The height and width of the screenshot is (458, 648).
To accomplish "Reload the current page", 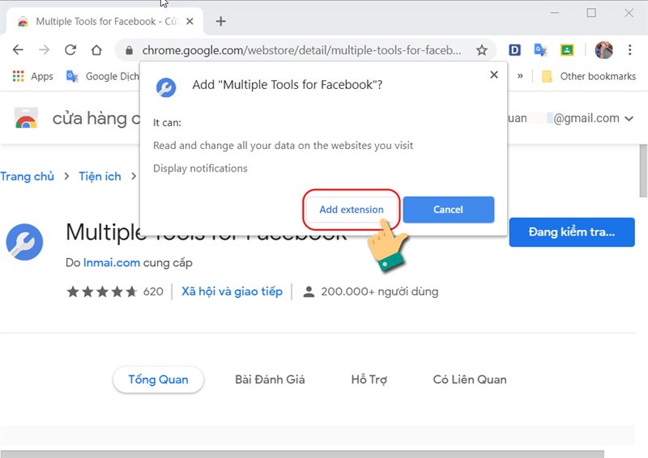I will point(70,50).
